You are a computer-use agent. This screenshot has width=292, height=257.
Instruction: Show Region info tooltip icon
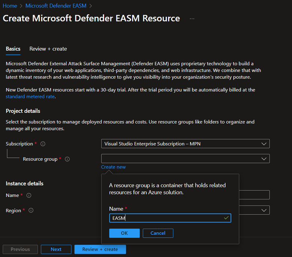tap(31, 210)
